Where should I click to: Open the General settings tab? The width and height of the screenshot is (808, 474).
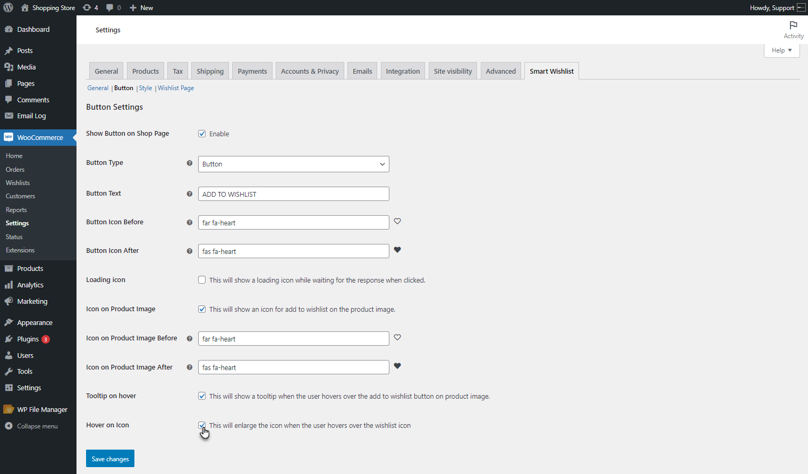[106, 71]
